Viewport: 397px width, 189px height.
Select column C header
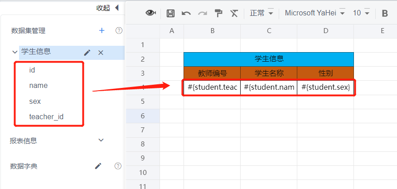[269, 31]
